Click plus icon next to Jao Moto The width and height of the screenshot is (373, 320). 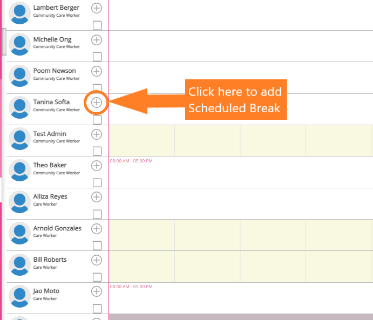click(97, 291)
